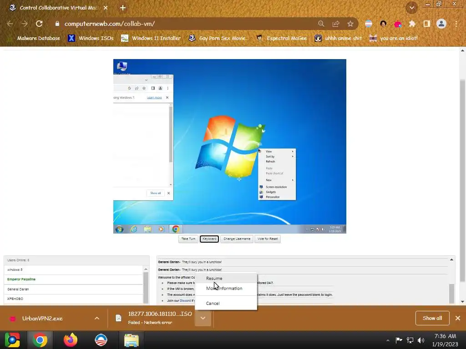Open a new tab with the plus button
The image size is (466, 349).
(123, 8)
